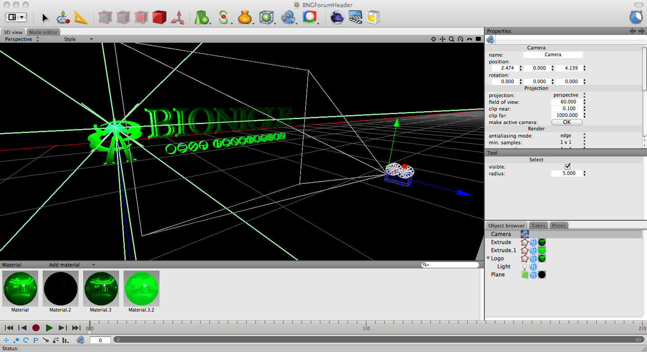
Task: Switch to the Node editor tab
Action: pos(43,32)
